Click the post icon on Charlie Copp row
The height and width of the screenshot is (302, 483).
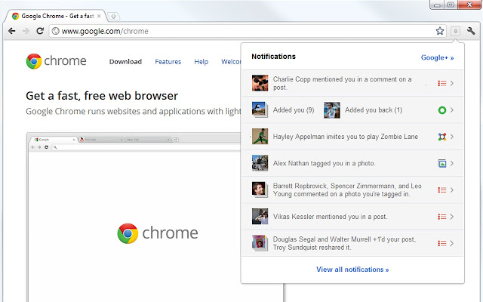442,83
